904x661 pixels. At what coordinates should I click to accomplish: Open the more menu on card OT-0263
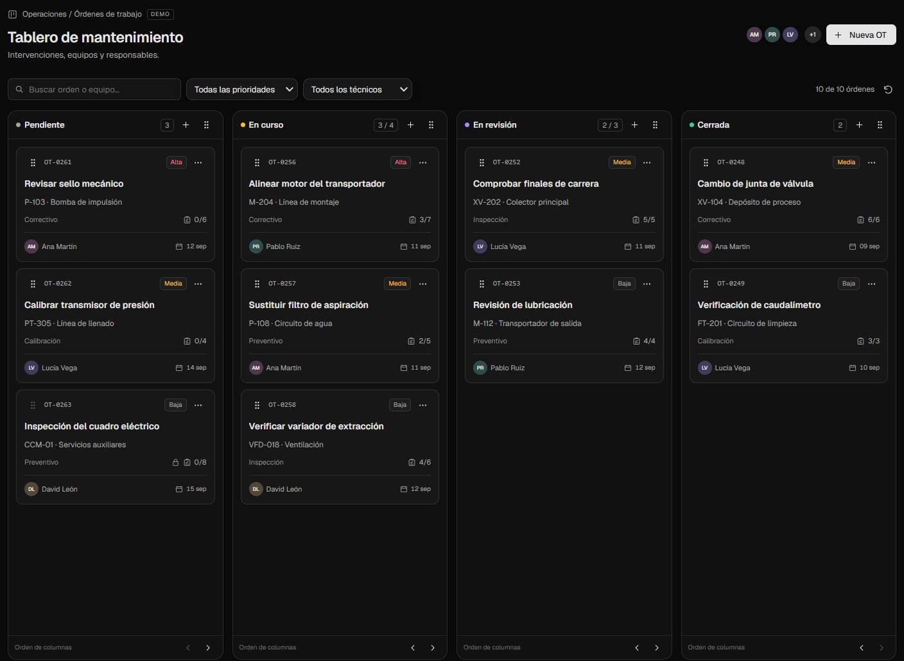198,405
